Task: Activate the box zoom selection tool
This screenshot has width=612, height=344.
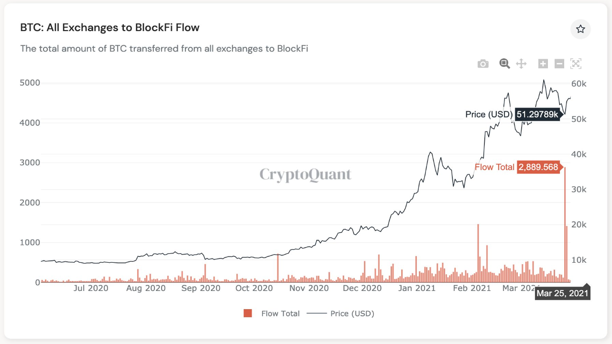Action: point(504,64)
